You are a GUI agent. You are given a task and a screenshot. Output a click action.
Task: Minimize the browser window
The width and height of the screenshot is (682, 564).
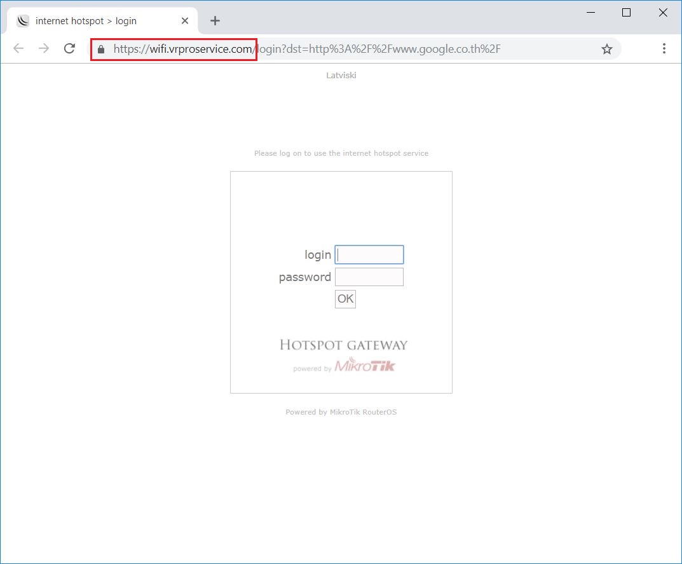click(x=590, y=13)
